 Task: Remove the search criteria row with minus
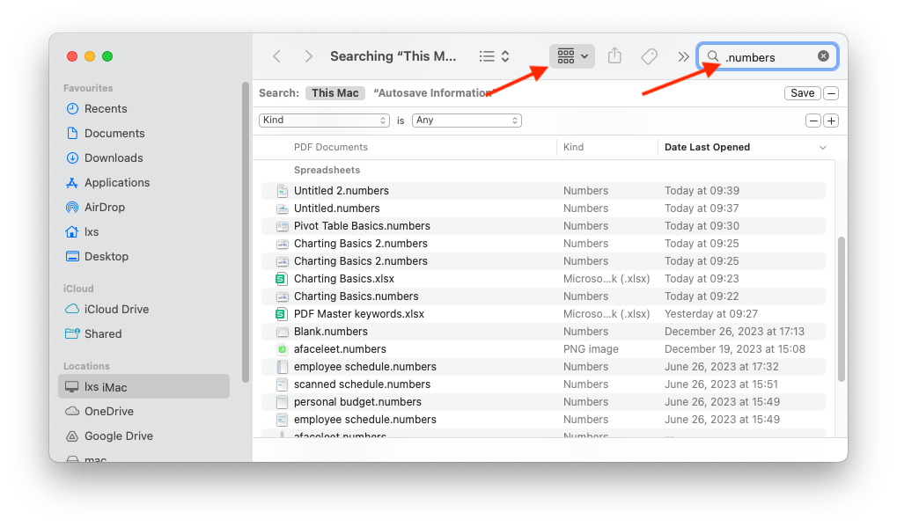(813, 121)
